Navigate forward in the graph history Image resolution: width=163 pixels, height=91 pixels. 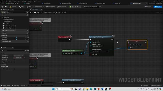(38, 12)
